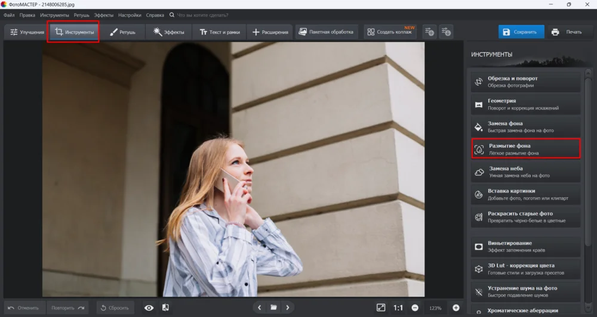Image resolution: width=597 pixels, height=317 pixels.
Task: Go to previous photo arrow
Action: pyautogui.click(x=259, y=307)
